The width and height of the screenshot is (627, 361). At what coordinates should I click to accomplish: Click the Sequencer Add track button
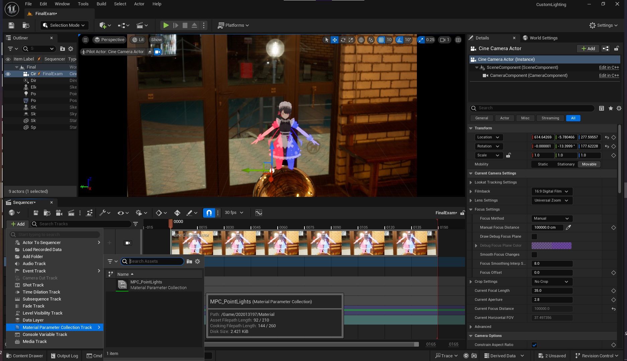[x=18, y=224]
